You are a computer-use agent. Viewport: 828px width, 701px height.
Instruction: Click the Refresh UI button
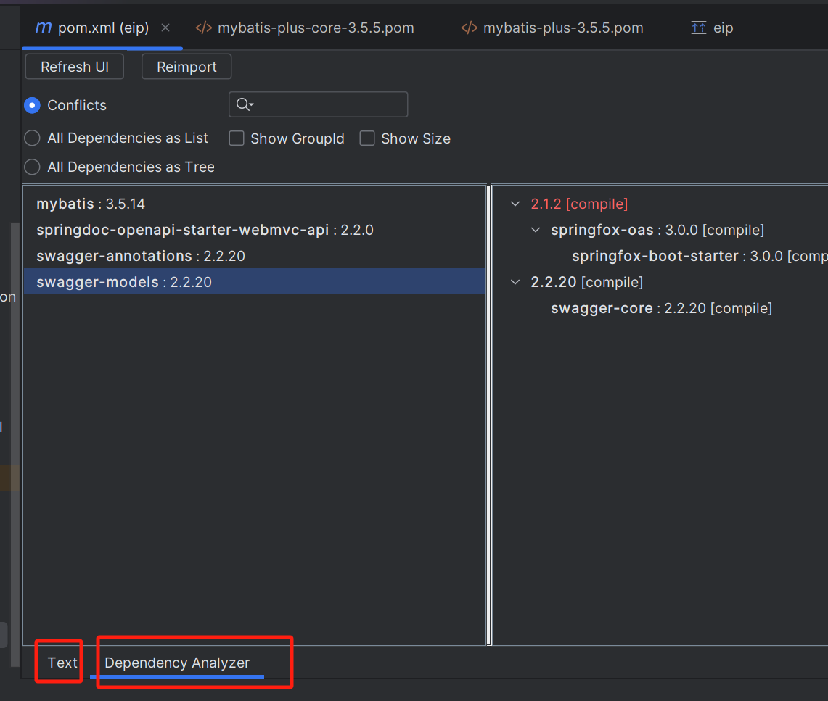coord(75,67)
